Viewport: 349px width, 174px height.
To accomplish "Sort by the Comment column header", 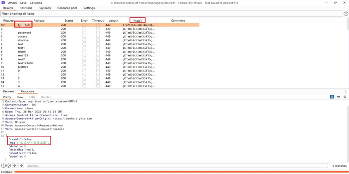I will 178,20.
